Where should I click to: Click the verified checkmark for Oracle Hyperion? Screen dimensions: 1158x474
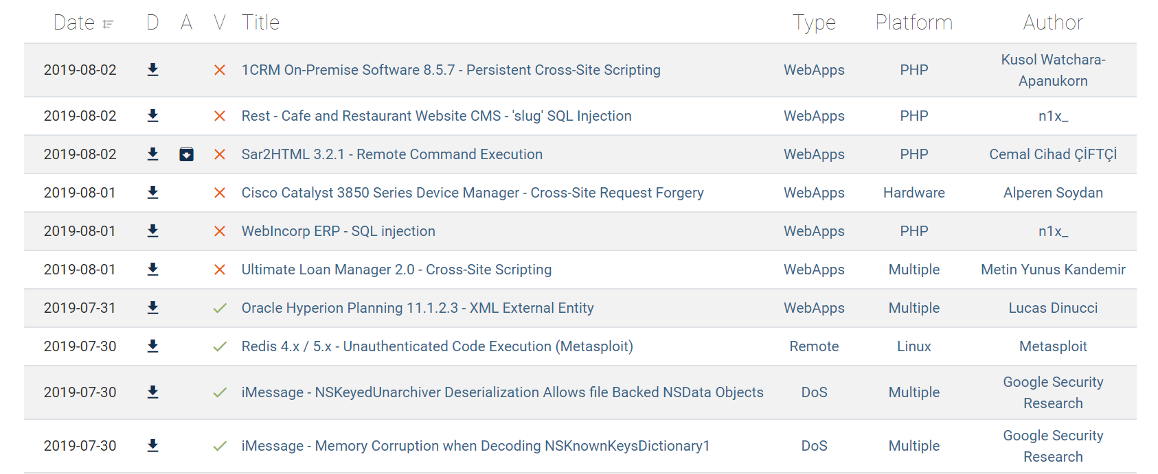219,308
